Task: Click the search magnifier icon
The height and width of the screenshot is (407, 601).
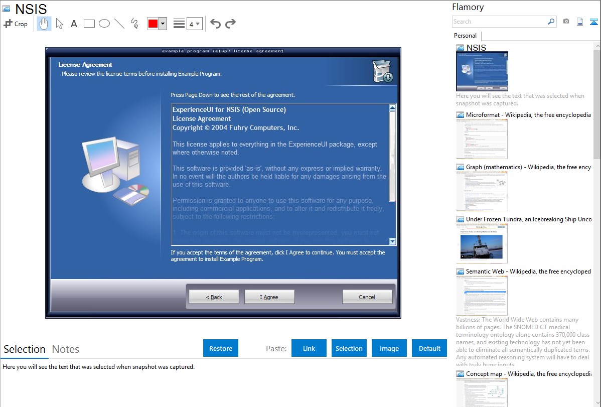Action: point(551,22)
